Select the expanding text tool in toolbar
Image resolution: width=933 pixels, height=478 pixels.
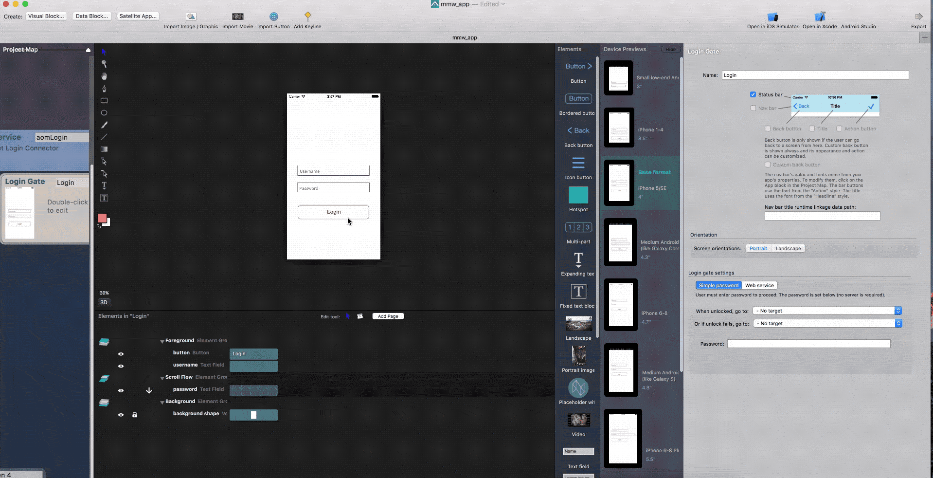click(x=104, y=185)
